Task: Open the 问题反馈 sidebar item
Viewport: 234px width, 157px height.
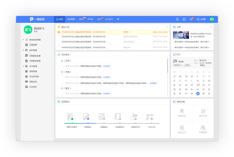Action: [x=33, y=81]
